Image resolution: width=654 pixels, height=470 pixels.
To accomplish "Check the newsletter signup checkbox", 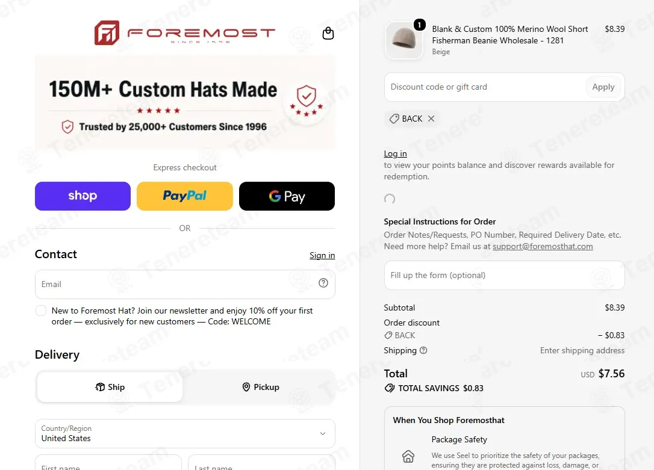I will [x=41, y=311].
